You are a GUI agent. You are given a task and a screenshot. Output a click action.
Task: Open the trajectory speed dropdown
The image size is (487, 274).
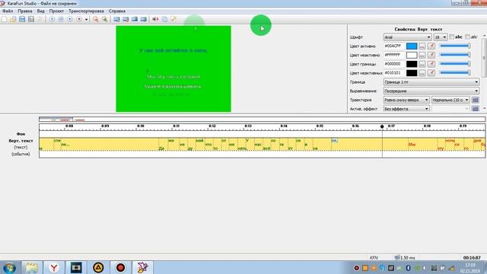[x=450, y=100]
